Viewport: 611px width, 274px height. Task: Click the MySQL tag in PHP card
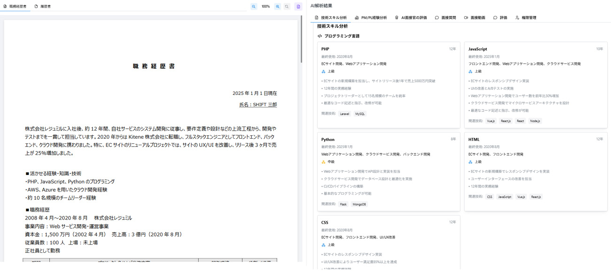360,114
